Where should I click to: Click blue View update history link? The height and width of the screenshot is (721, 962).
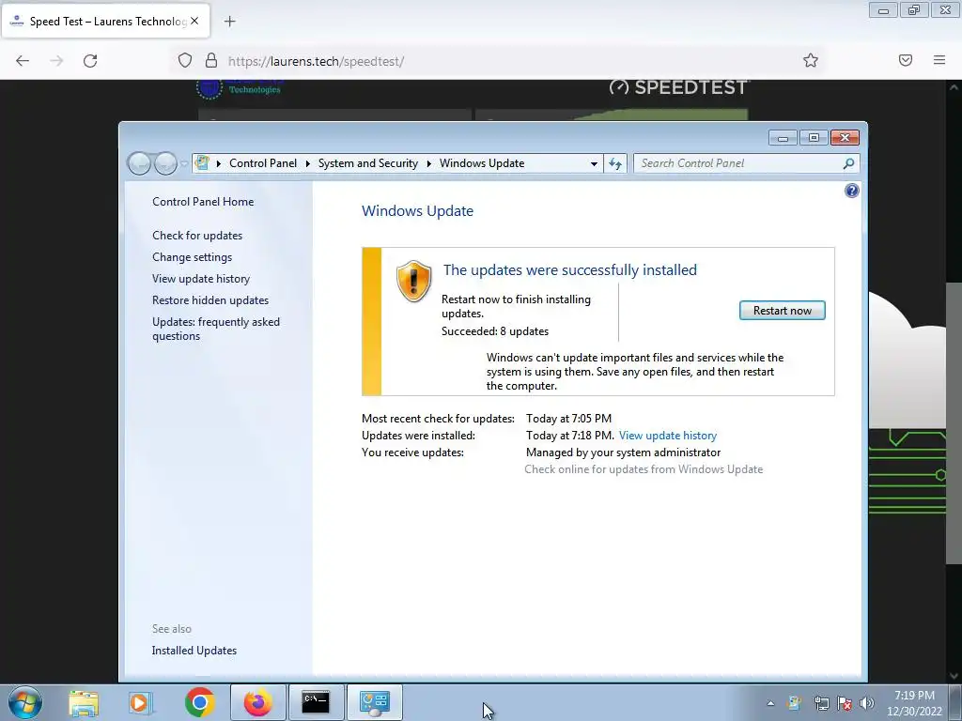pyautogui.click(x=668, y=436)
